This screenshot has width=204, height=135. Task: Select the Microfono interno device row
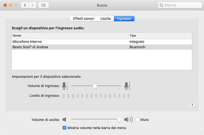[102, 42]
